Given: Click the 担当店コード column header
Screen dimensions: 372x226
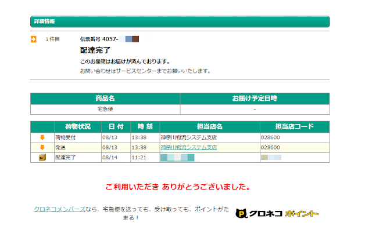Looking at the screenshot, I should coord(295,127).
